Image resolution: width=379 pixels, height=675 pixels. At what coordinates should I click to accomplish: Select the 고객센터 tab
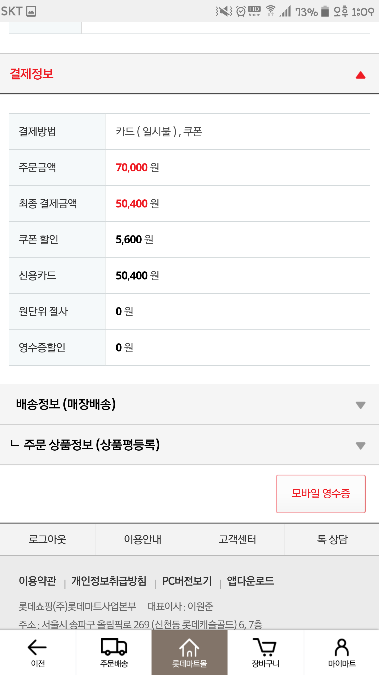[237, 539]
